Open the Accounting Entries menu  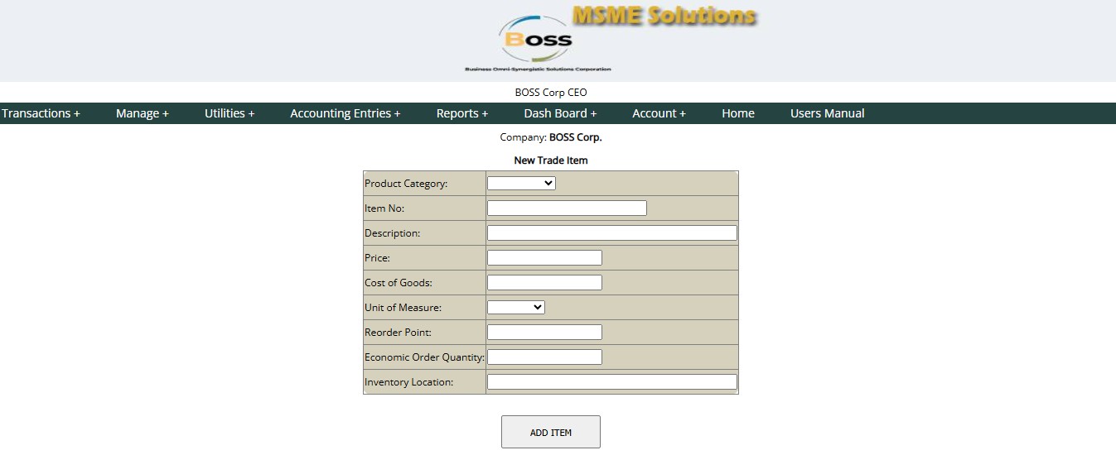coord(345,113)
